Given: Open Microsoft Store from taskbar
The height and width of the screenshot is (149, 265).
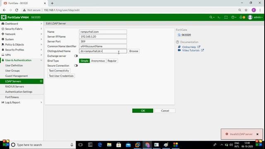Looking at the screenshot, I should 119,145.
